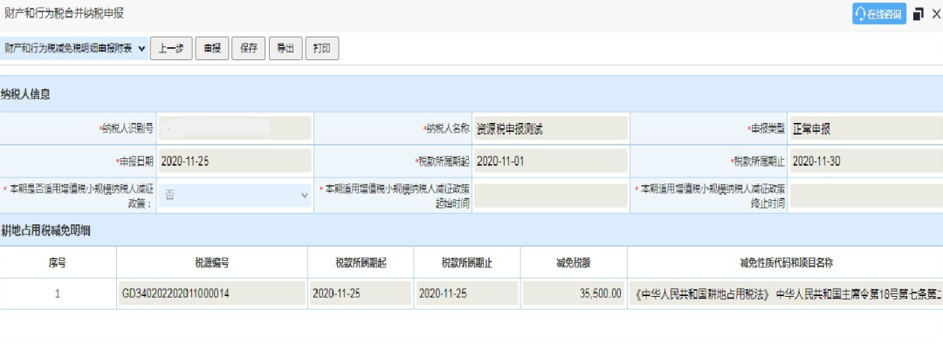Image resolution: width=943 pixels, height=344 pixels.
Task: Click the *纳税人名称 label
Action: (x=447, y=128)
